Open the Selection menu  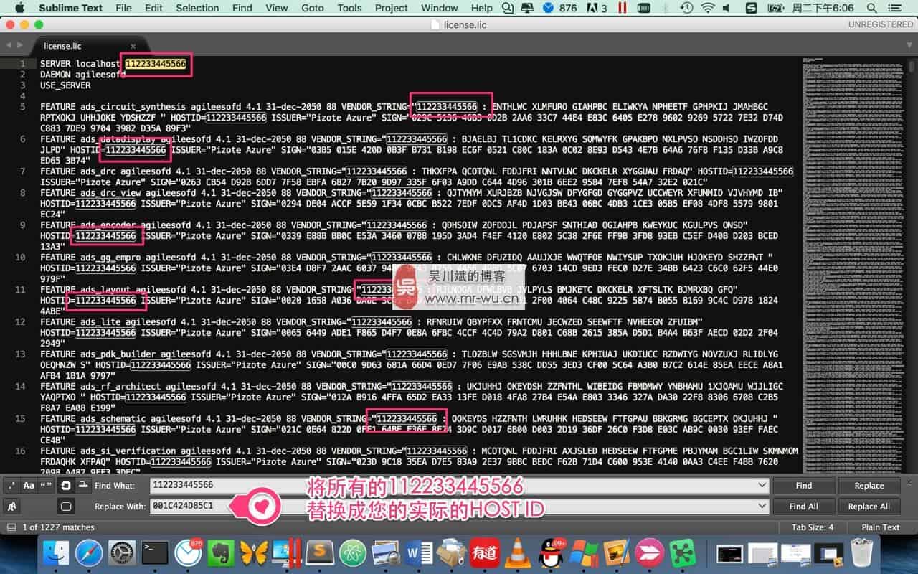[x=197, y=8]
